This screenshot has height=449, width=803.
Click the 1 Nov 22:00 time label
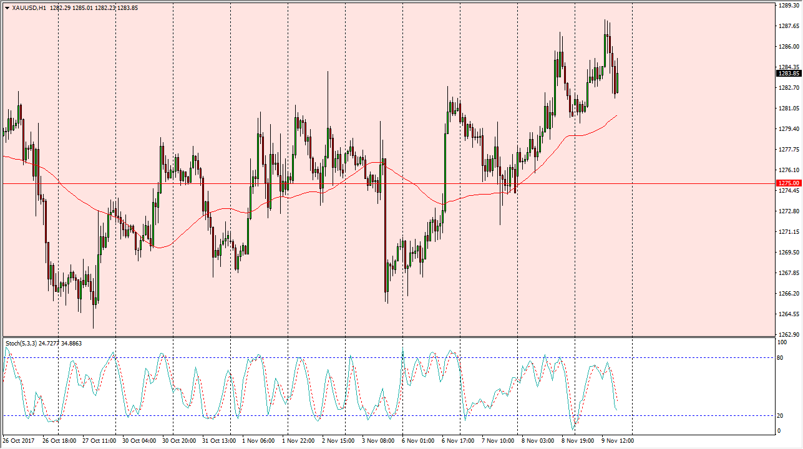pyautogui.click(x=298, y=440)
